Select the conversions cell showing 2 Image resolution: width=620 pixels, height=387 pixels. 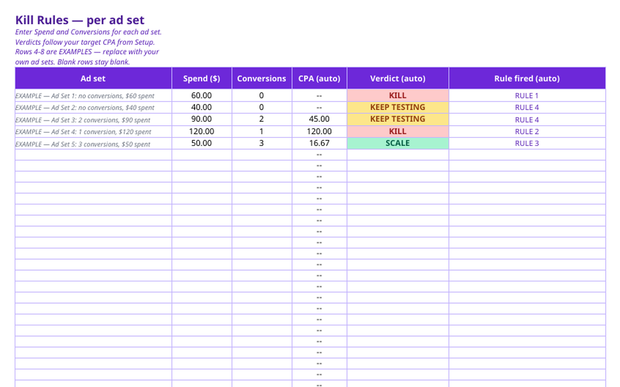(x=262, y=119)
